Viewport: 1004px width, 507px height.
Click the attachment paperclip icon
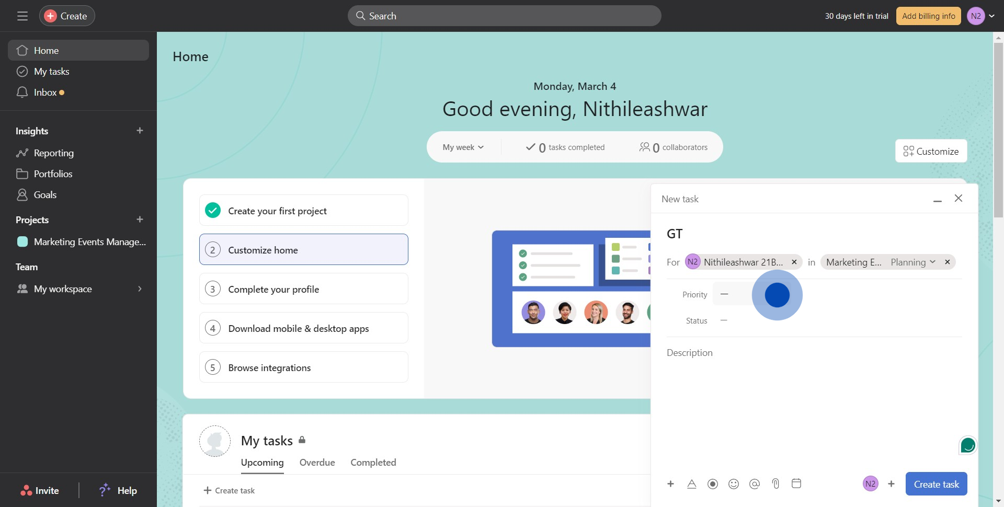775,484
